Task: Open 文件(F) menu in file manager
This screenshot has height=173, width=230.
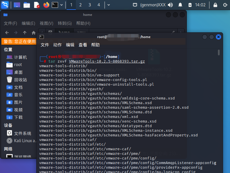Action: point(10,23)
